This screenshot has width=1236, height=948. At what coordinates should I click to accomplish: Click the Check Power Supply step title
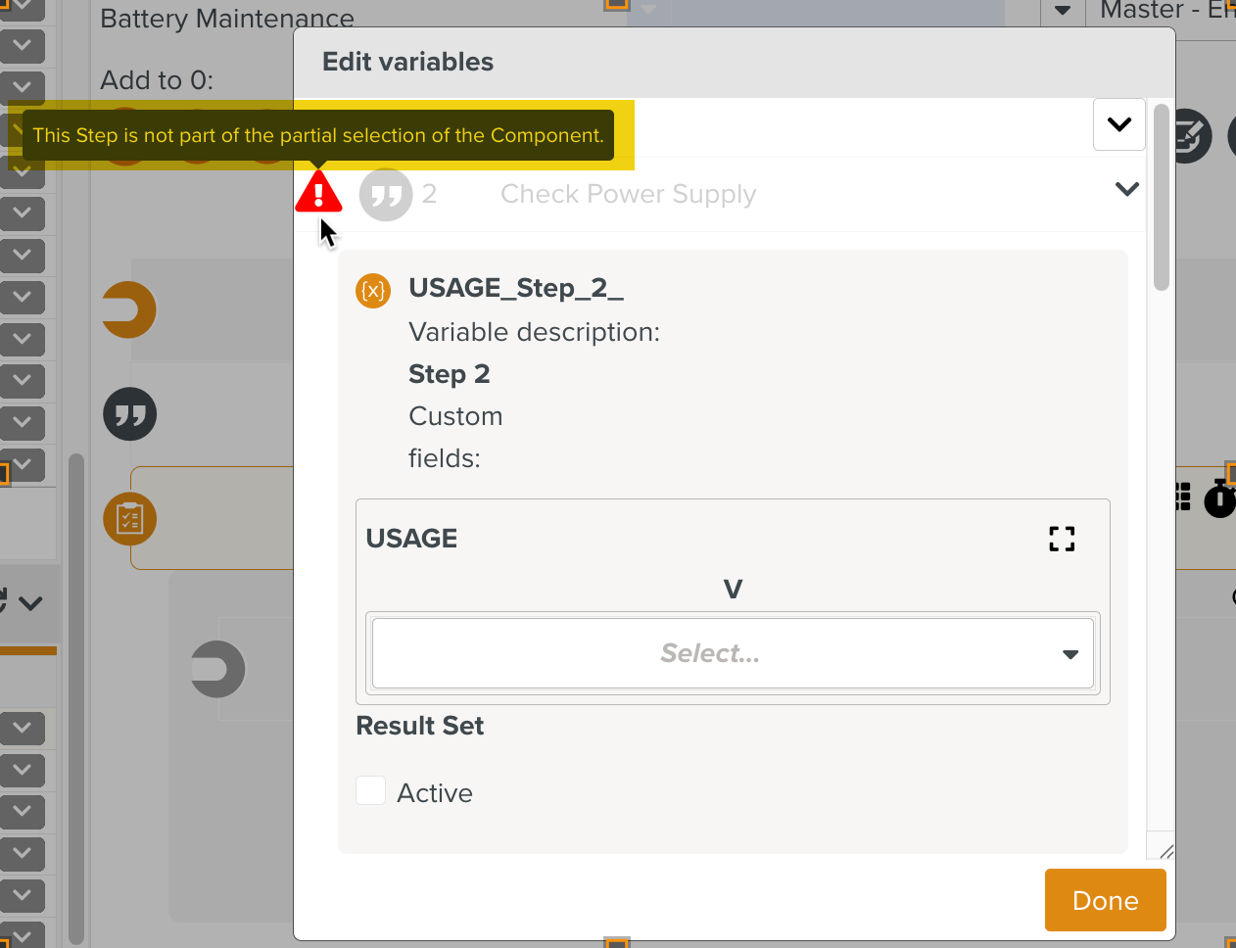click(628, 194)
